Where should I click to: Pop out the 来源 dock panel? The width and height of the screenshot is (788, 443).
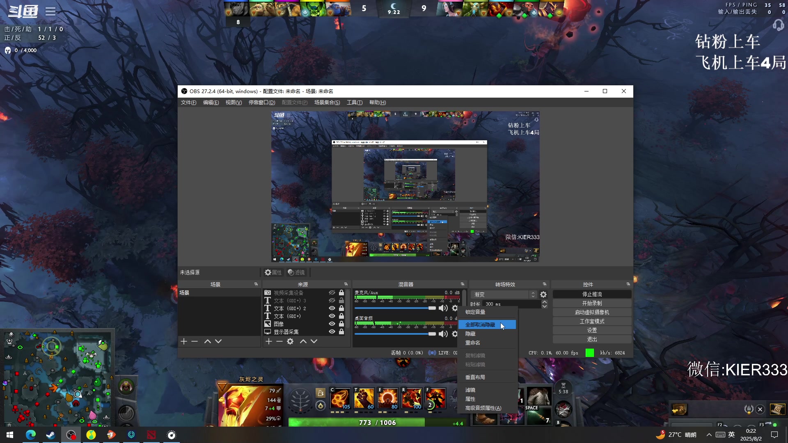(346, 284)
